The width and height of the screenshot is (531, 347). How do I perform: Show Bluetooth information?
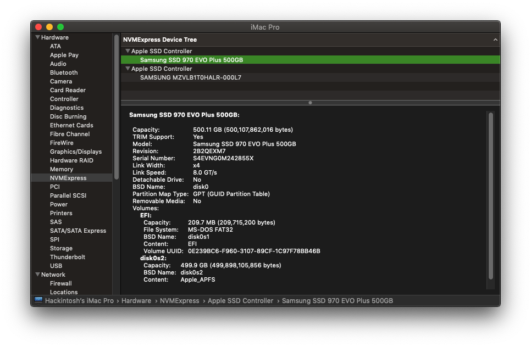(64, 72)
